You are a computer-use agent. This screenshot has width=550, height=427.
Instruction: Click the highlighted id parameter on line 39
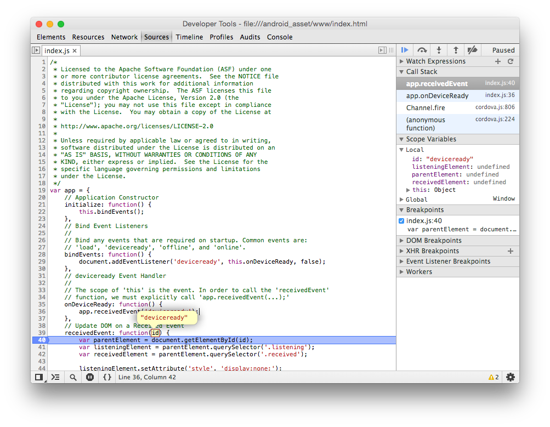pyautogui.click(x=155, y=333)
